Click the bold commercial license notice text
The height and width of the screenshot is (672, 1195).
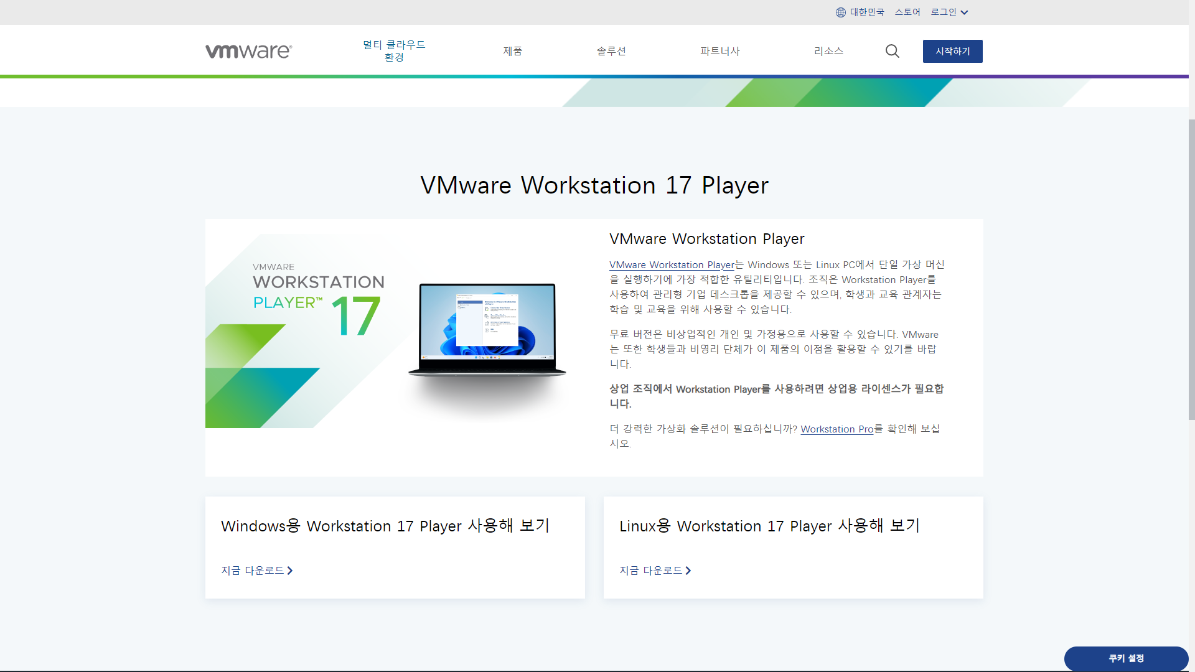tap(777, 396)
